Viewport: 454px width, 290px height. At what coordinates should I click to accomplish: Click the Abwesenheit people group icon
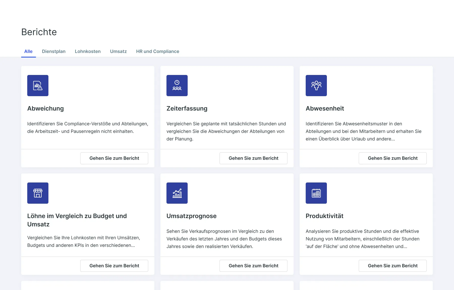316,86
